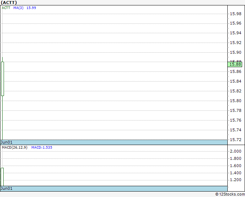This screenshot has width=245, height=197.
Task: Click the 15.92 price axis label
Action: 236,43
